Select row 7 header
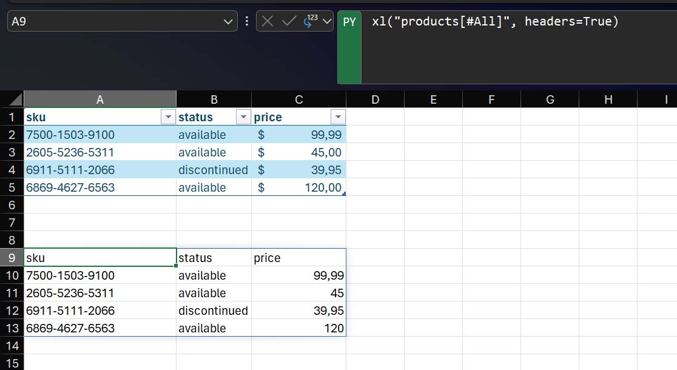Viewport: 677px width, 370px height. (x=12, y=223)
